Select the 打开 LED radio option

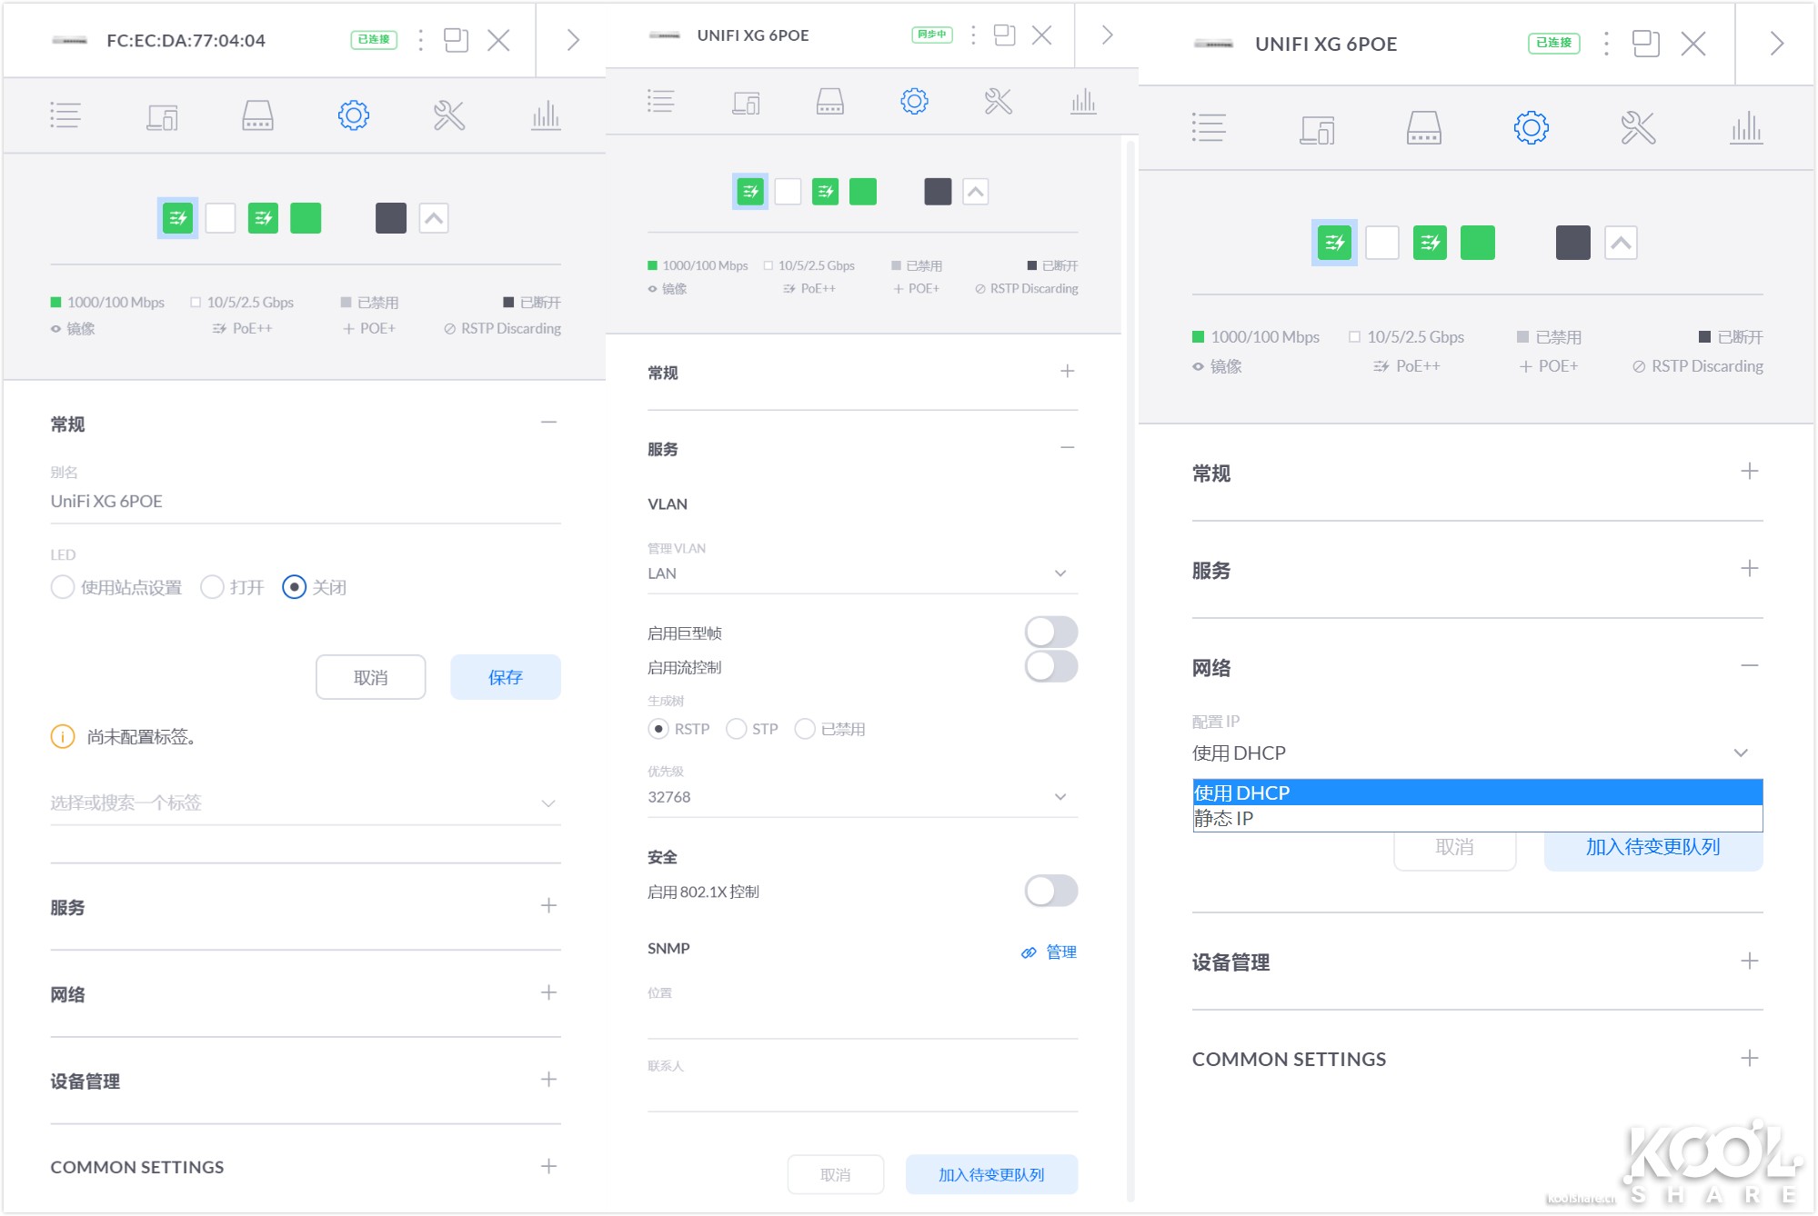pyautogui.click(x=213, y=587)
